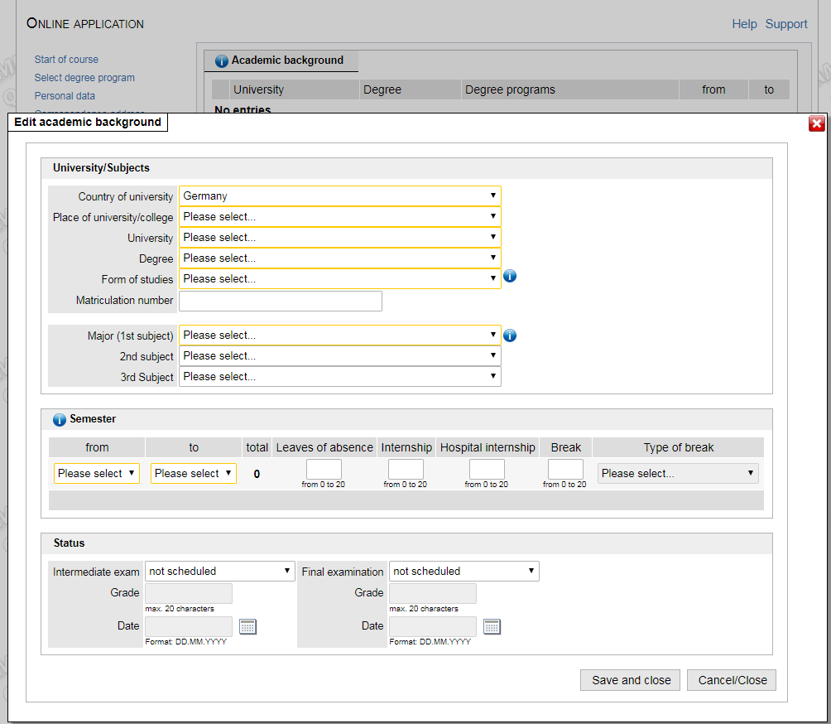
Task: Click the Break semesters input box
Action: coord(565,470)
